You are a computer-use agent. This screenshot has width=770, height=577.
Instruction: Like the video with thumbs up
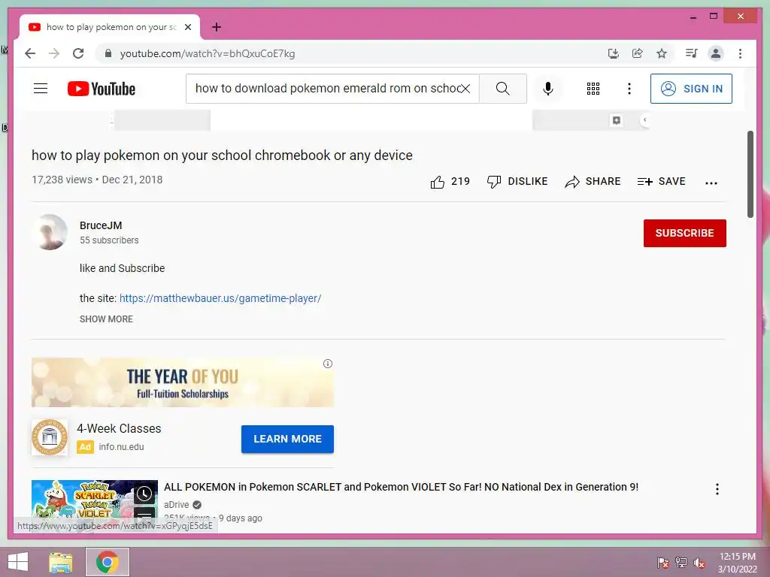pyautogui.click(x=450, y=182)
